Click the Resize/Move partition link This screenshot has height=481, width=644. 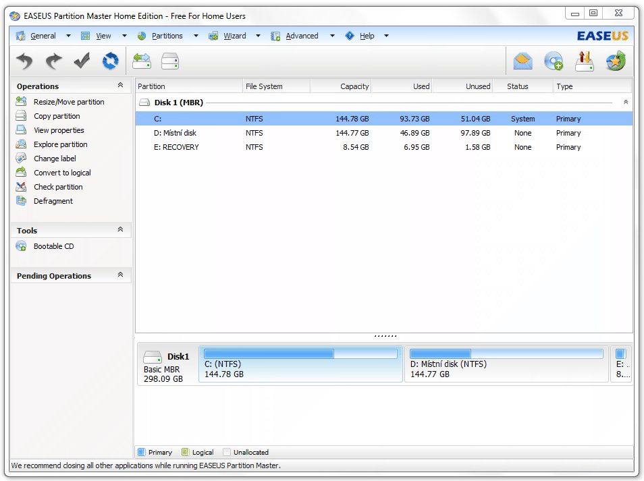click(x=69, y=102)
